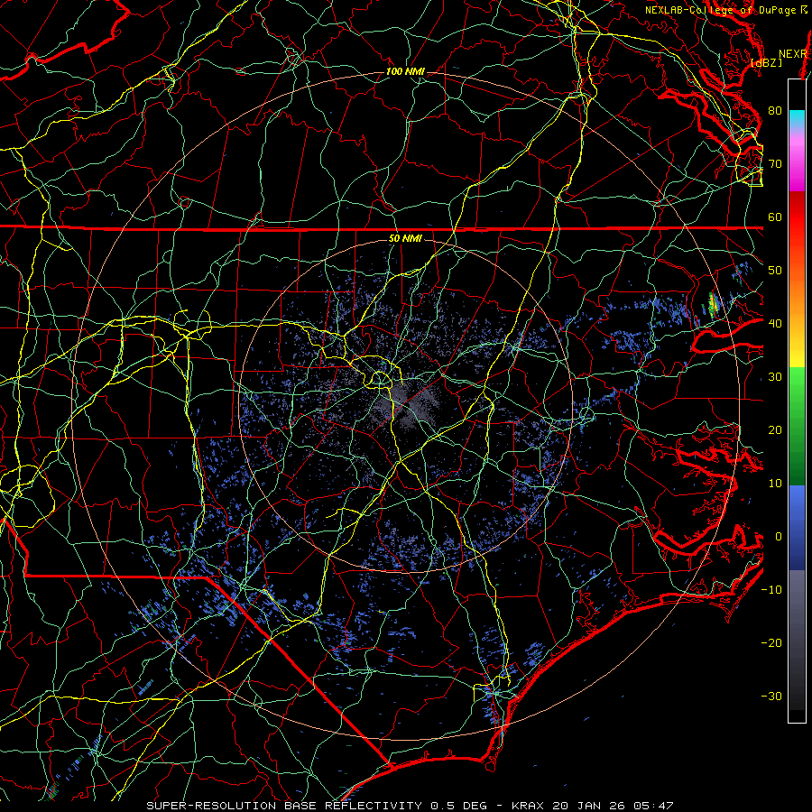Click the "100 NMI" range ring label

405,71
